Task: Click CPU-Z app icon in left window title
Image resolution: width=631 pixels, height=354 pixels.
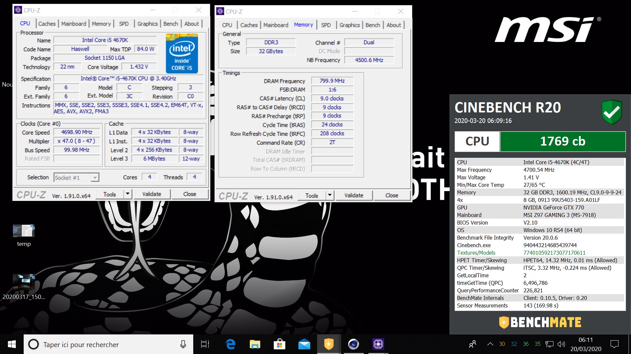Action: [x=18, y=10]
